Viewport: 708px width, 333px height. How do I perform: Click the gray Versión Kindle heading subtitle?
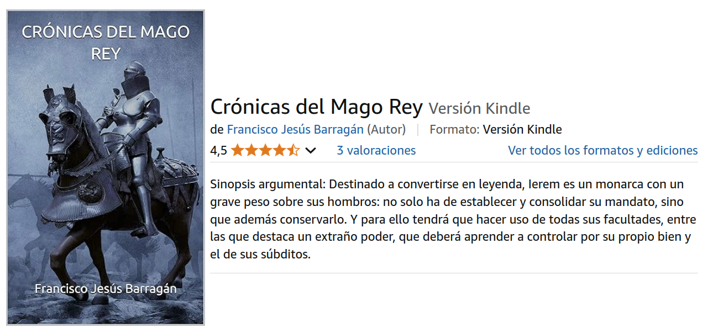point(480,108)
